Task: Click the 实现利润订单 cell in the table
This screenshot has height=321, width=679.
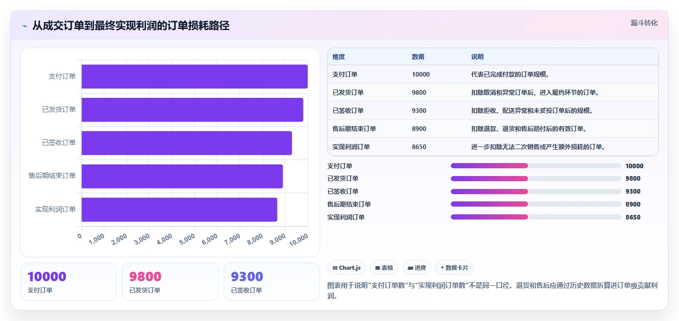Action: coord(351,147)
